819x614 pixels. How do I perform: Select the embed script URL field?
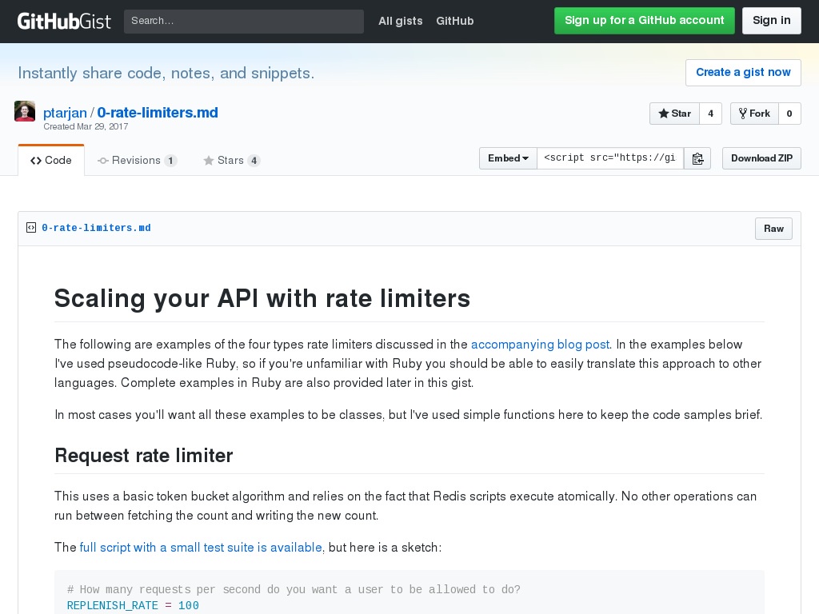click(x=609, y=158)
